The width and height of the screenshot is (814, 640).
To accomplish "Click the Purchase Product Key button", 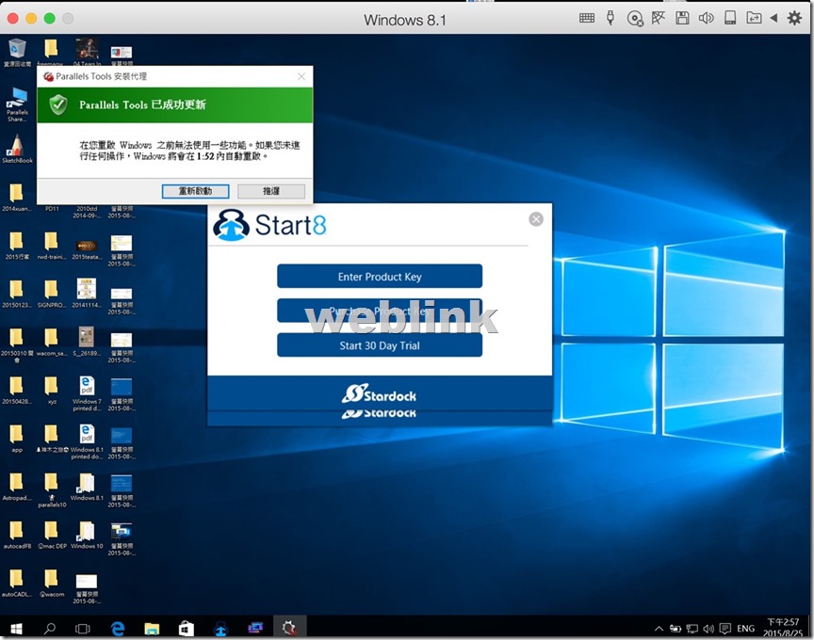I will [x=380, y=311].
